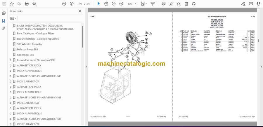This screenshot has width=263, height=127.
Task: Expand first ALPHABETICAL INDEX bookmark
Action: tap(11, 65)
